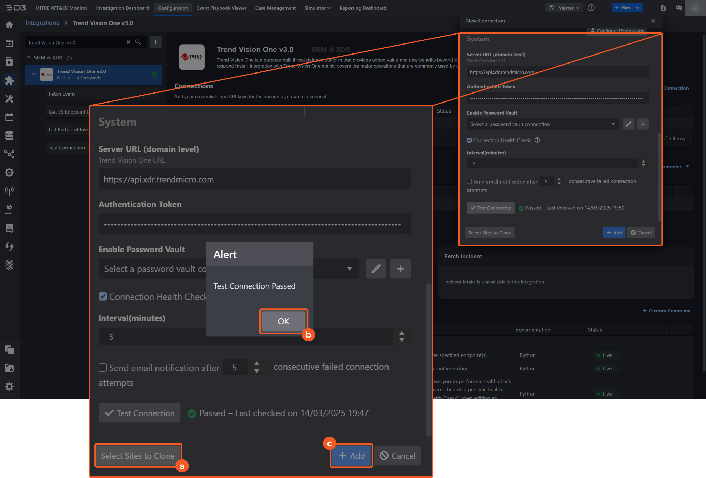Click the search magnifier in integration search box
The width and height of the screenshot is (706, 478).
[138, 42]
